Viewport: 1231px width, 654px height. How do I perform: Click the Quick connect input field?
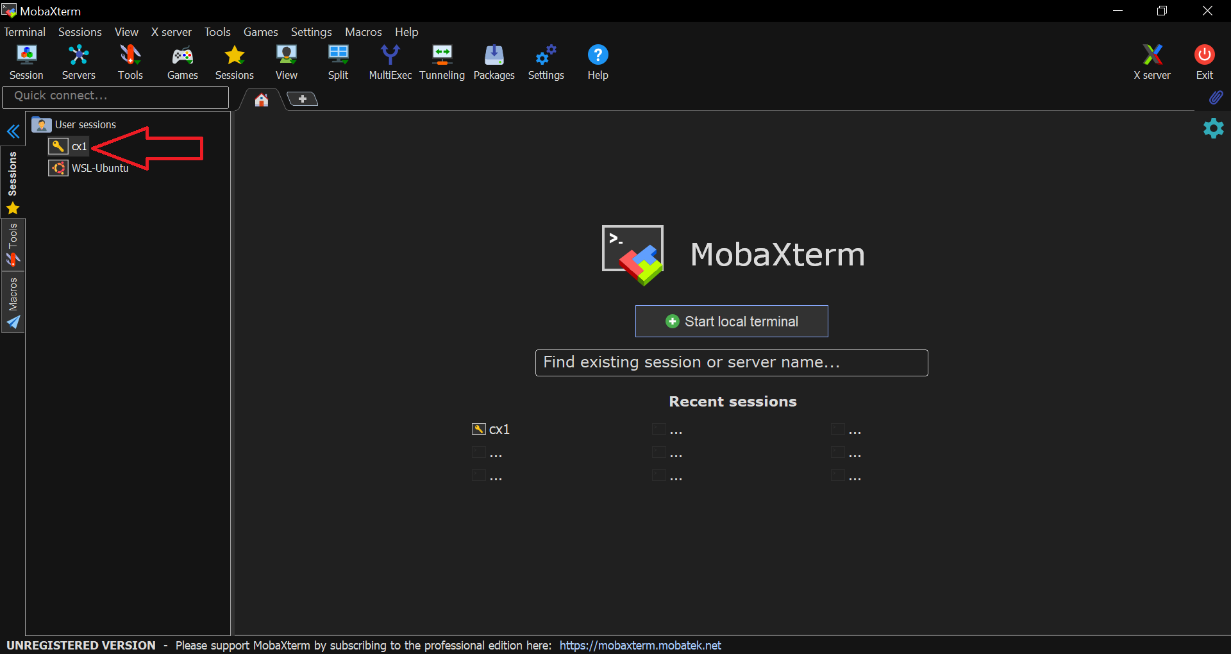(115, 97)
